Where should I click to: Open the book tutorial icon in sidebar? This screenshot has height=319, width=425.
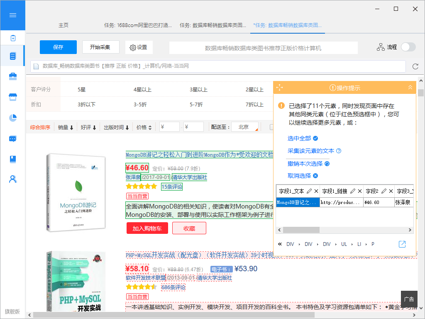[x=13, y=159]
